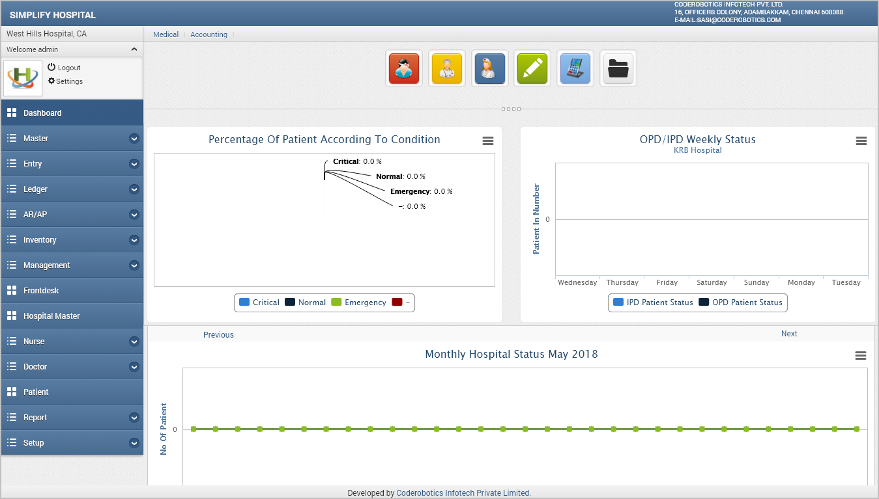Click the green pencil edit icon
This screenshot has height=499, width=879.
(532, 68)
